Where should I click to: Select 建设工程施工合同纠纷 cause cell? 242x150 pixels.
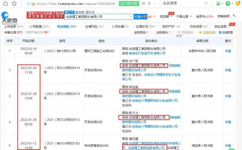coord(99,51)
